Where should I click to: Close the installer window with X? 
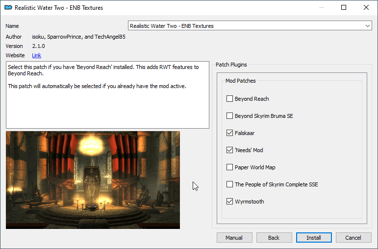[366, 7]
